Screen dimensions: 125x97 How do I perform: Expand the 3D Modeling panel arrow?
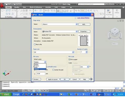[16, 17]
